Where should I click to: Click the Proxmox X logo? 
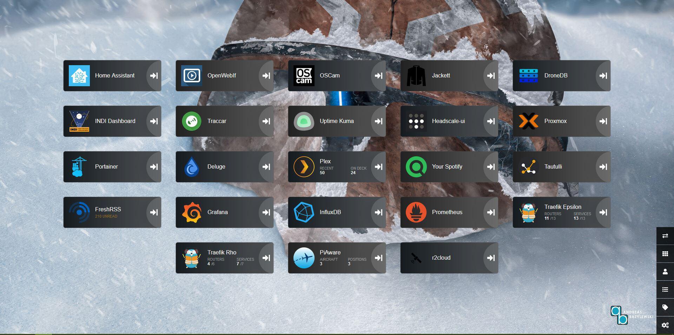528,121
